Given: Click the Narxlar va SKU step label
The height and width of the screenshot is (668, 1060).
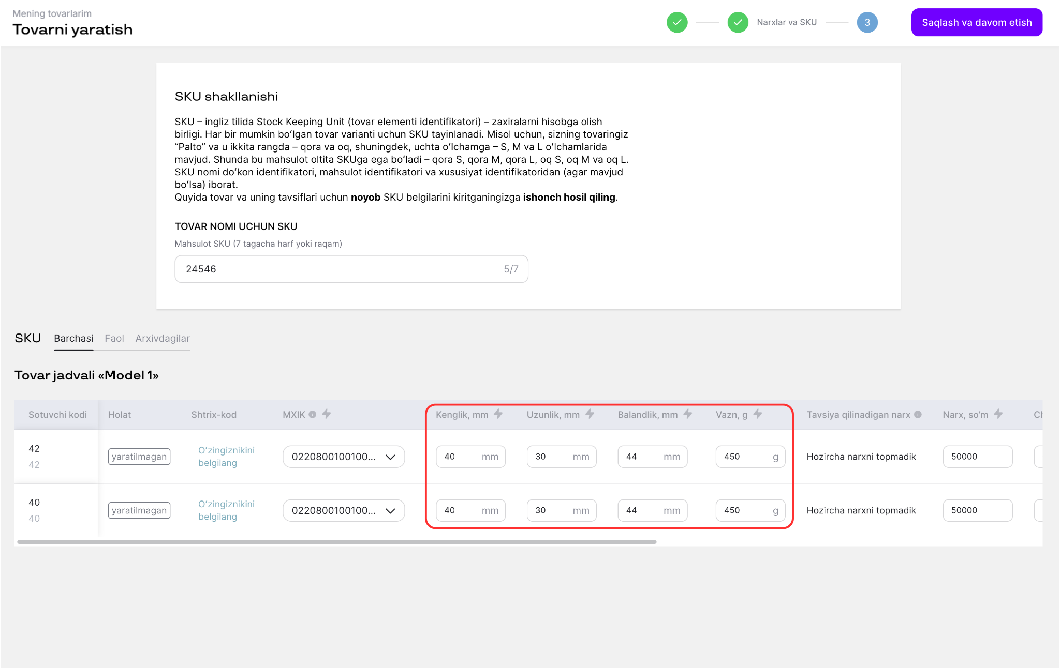Looking at the screenshot, I should (787, 22).
